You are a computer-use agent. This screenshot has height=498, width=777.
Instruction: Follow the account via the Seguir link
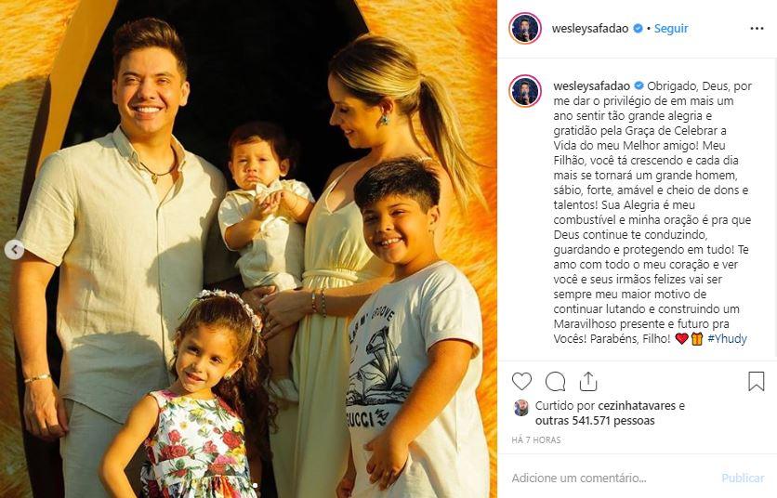click(671, 29)
